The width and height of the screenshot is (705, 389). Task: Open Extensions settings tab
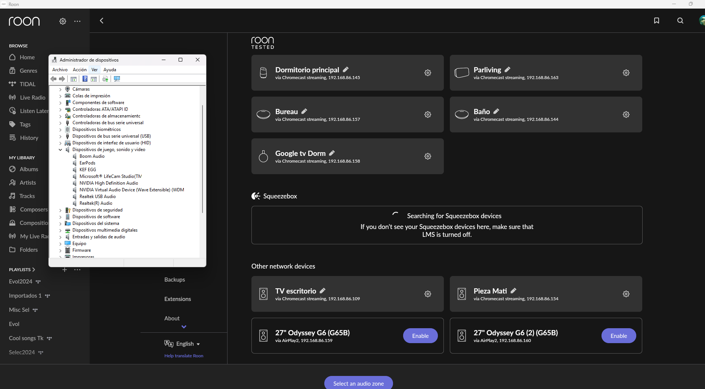(177, 299)
